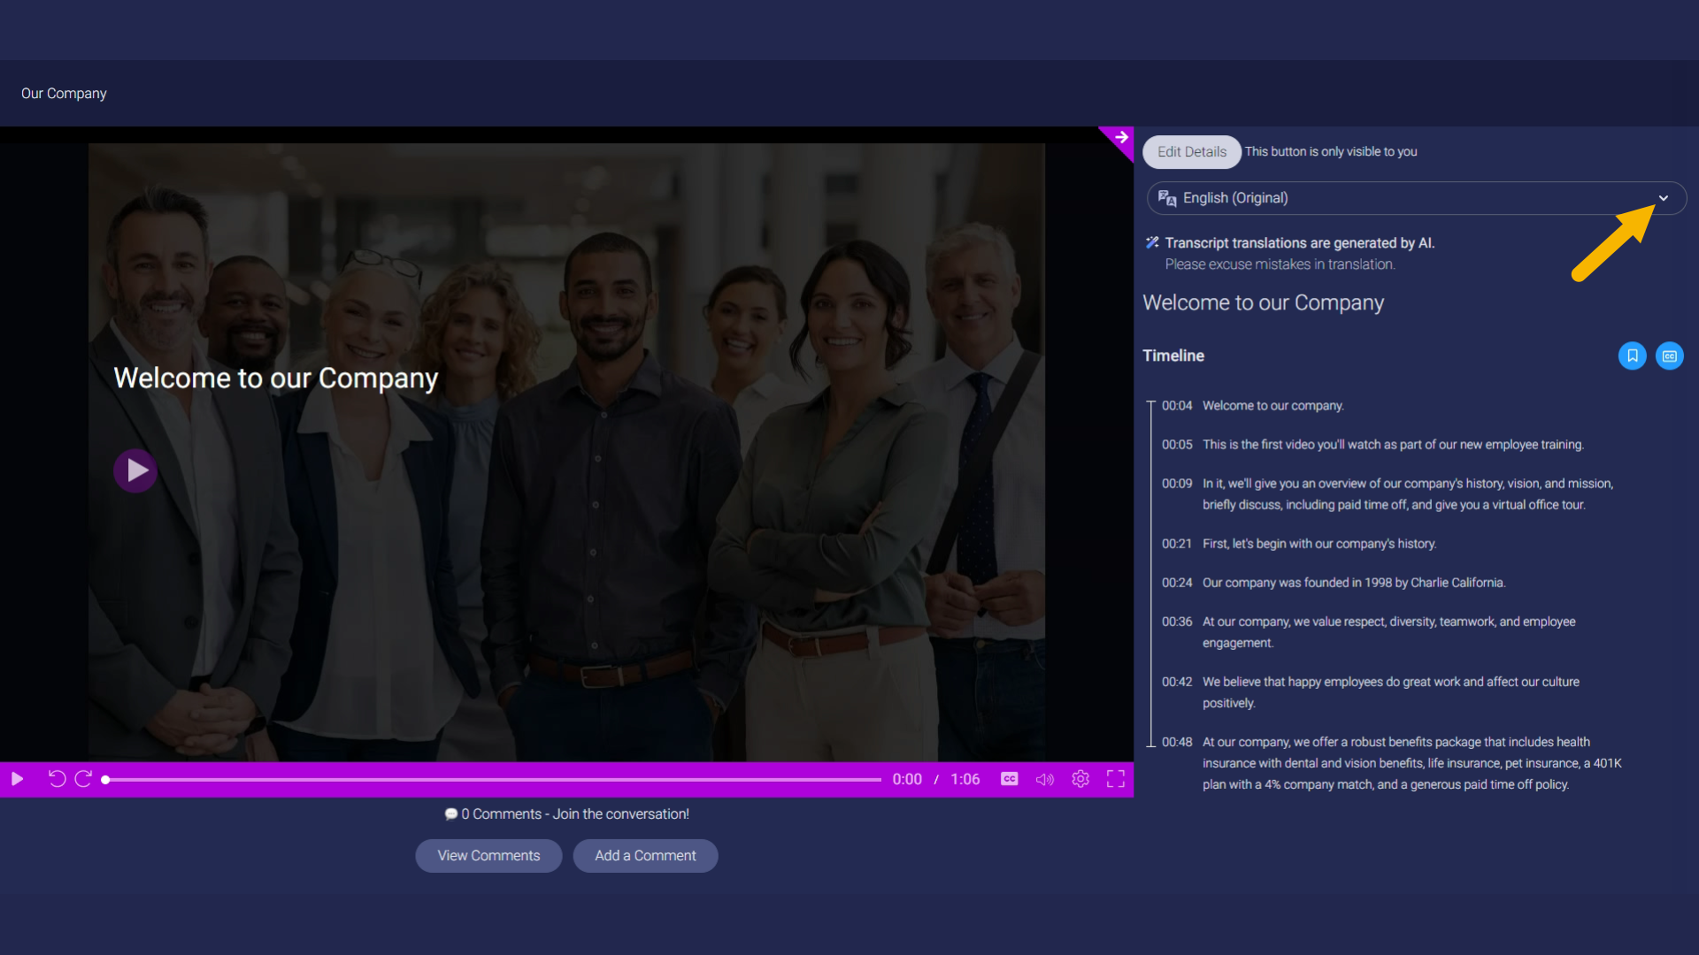Jump to 00:04 Welcome to our company
Viewport: 1699px width, 955px height.
1252,406
